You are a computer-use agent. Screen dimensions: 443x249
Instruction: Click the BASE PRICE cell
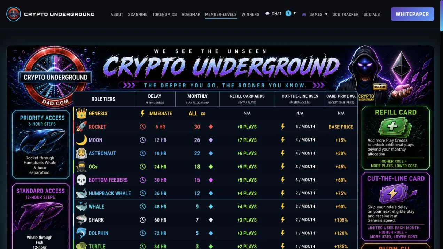341,127
